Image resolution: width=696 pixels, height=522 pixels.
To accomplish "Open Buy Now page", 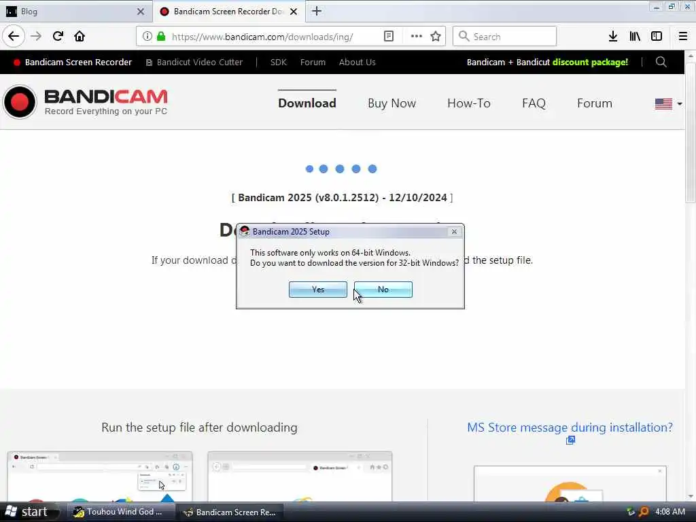I will 392,103.
